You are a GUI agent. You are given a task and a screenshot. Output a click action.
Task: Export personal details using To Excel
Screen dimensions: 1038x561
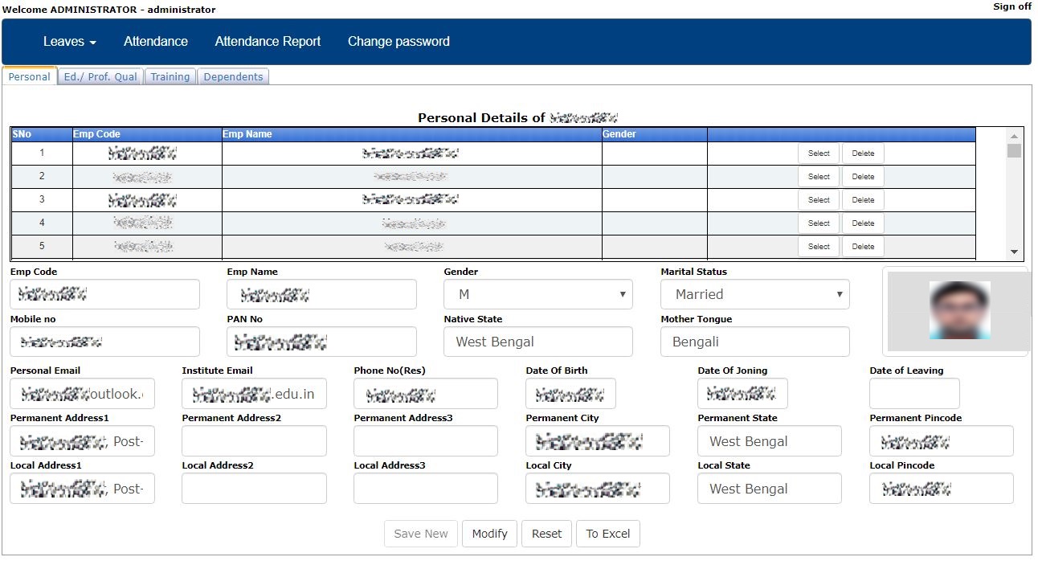coord(607,533)
